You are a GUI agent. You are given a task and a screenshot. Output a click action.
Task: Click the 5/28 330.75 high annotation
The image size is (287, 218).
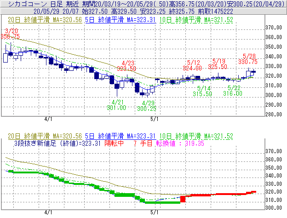248,59
